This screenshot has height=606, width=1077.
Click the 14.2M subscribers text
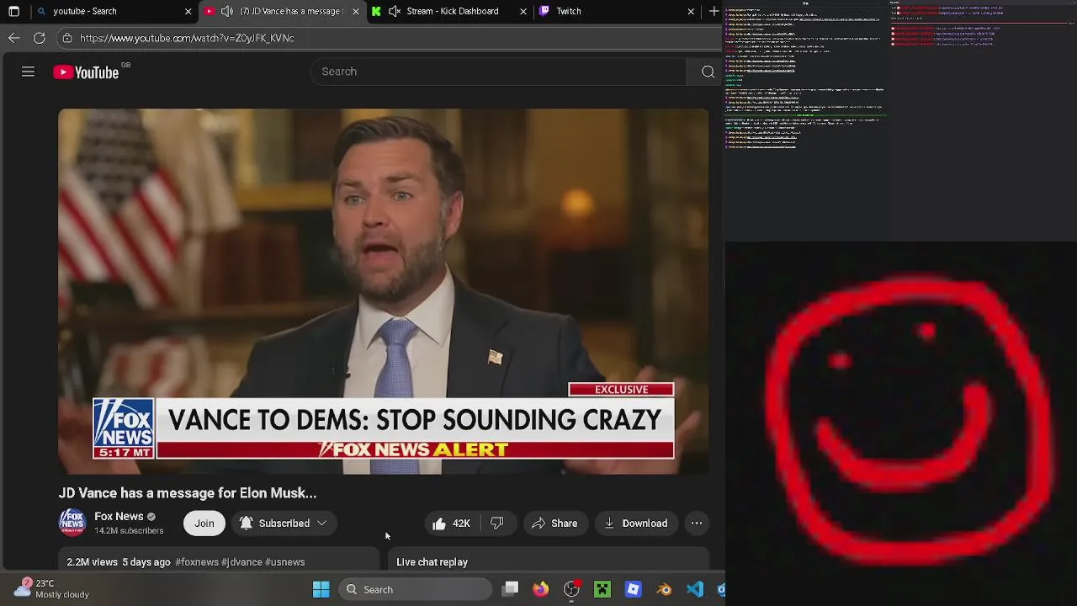pyautogui.click(x=129, y=531)
